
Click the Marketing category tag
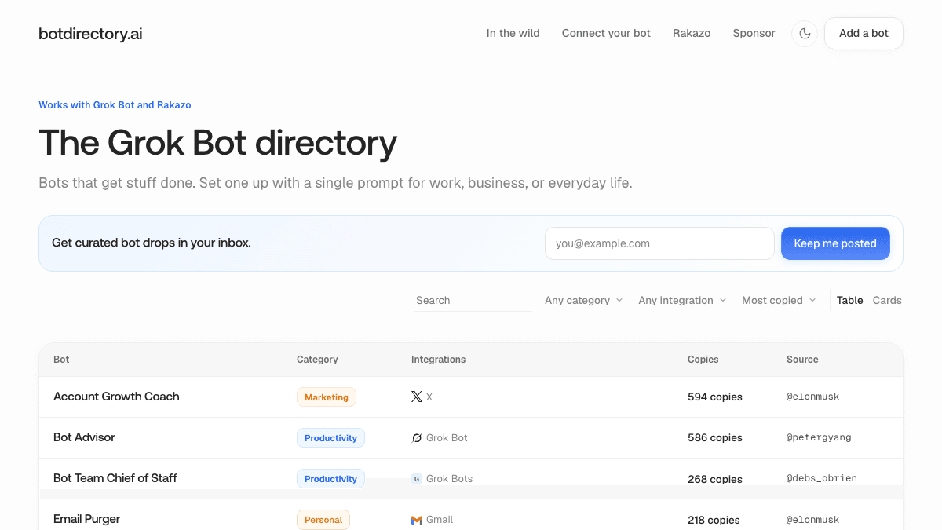(x=327, y=397)
